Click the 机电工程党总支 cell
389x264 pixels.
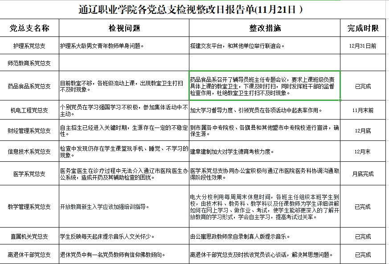(x=29, y=110)
